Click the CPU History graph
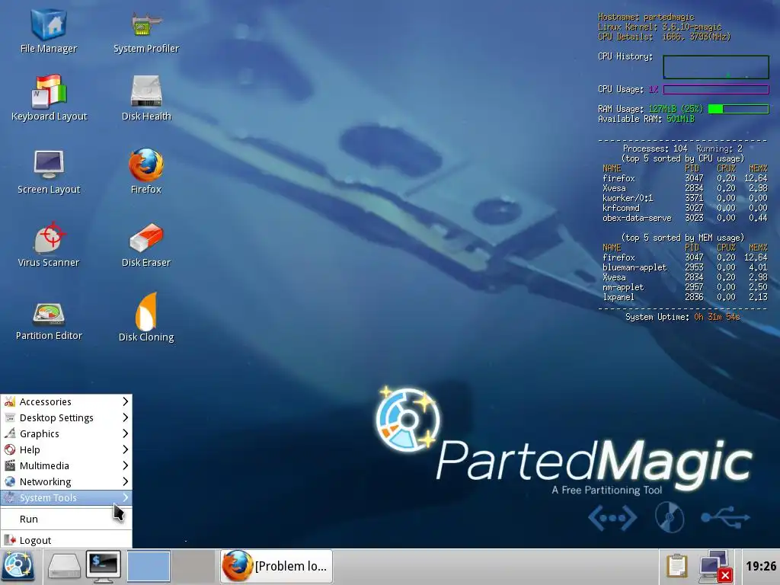The image size is (780, 585). tap(716, 67)
